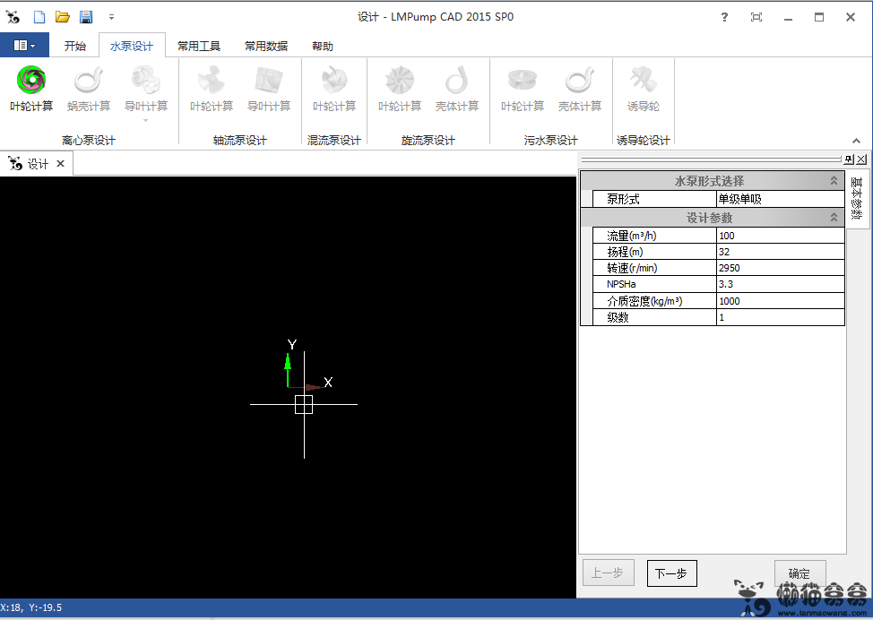Maximize the LMPump CAD window
The image size is (873, 620).
[819, 17]
